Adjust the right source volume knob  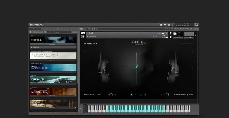coord(167,95)
